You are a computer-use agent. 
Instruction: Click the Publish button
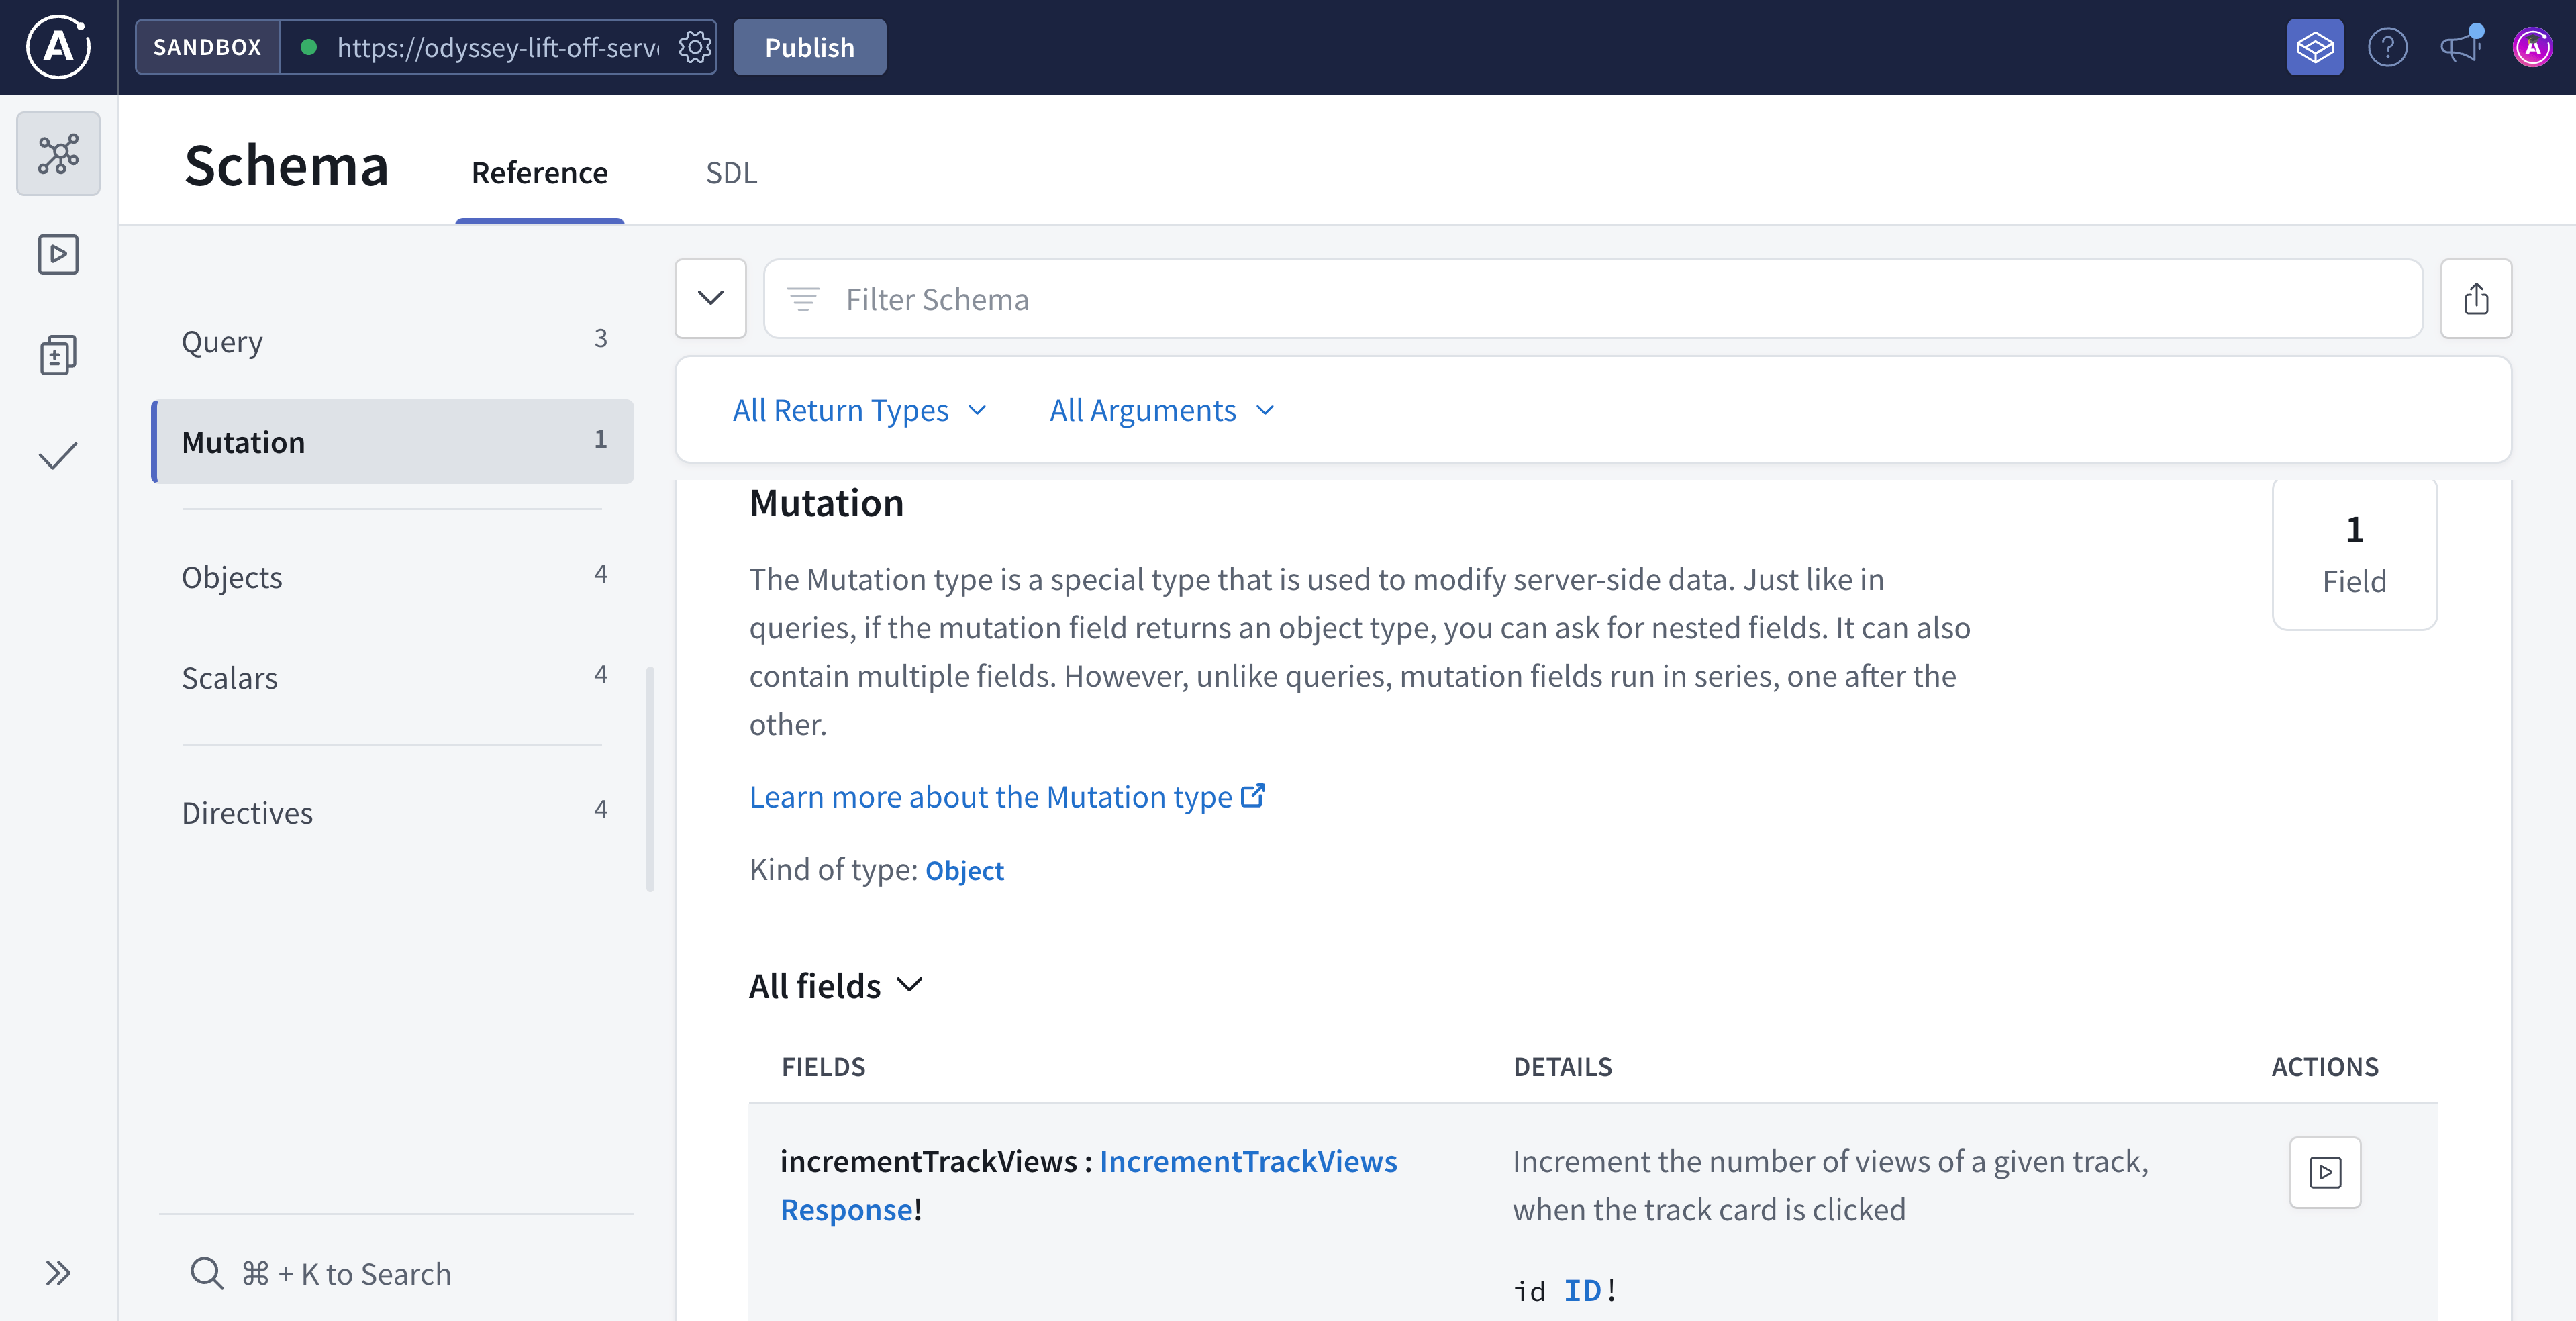809,46
